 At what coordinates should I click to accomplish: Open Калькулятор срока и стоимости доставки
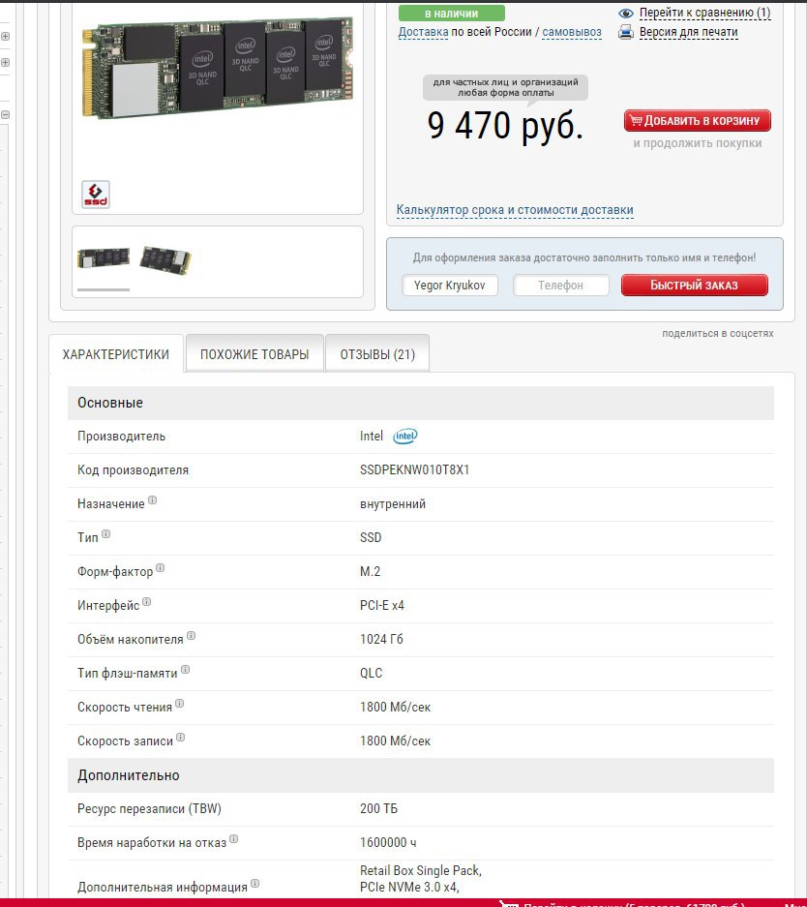point(515,210)
